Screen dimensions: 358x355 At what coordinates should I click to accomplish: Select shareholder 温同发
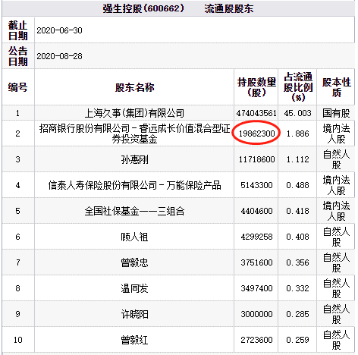134,288
